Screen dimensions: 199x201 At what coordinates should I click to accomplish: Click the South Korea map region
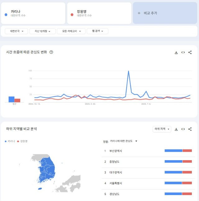click(x=47, y=170)
